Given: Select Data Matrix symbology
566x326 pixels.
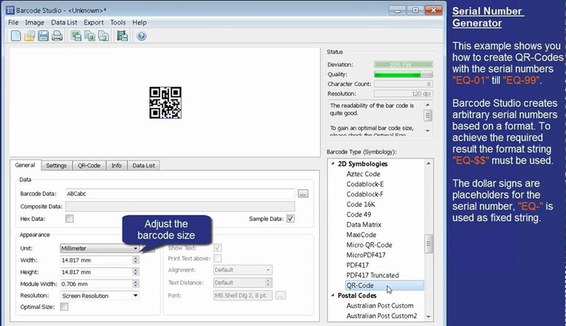Looking at the screenshot, I should [364, 225].
